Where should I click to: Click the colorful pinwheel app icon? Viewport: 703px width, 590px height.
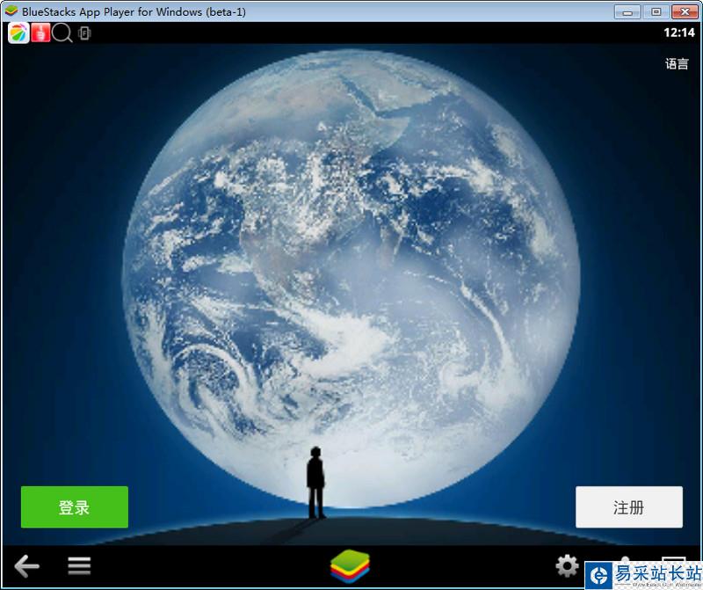coord(18,33)
